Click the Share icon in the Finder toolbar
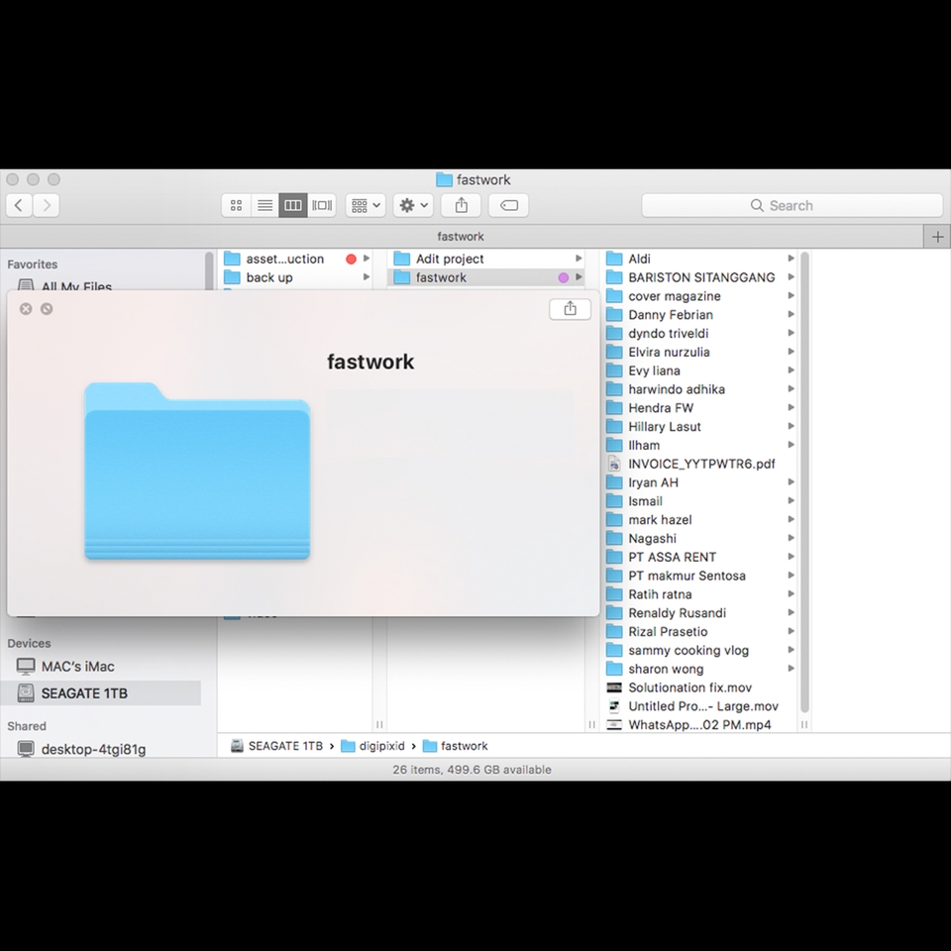This screenshot has height=951, width=951. [x=461, y=205]
